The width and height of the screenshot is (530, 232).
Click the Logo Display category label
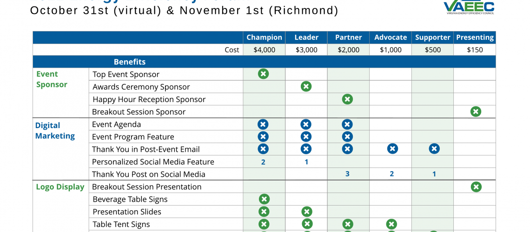point(60,187)
